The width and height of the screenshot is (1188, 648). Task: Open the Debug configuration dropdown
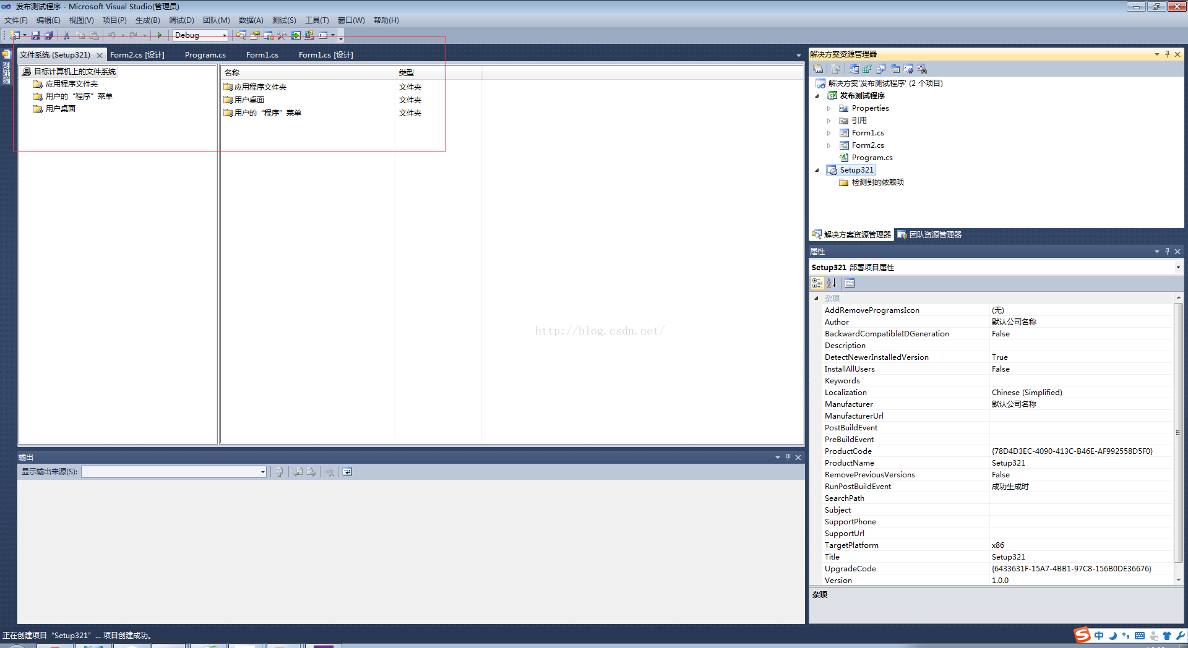[x=224, y=35]
